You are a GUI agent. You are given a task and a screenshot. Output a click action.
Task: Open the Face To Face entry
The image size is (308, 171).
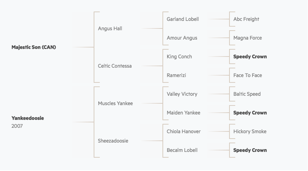[247, 75]
